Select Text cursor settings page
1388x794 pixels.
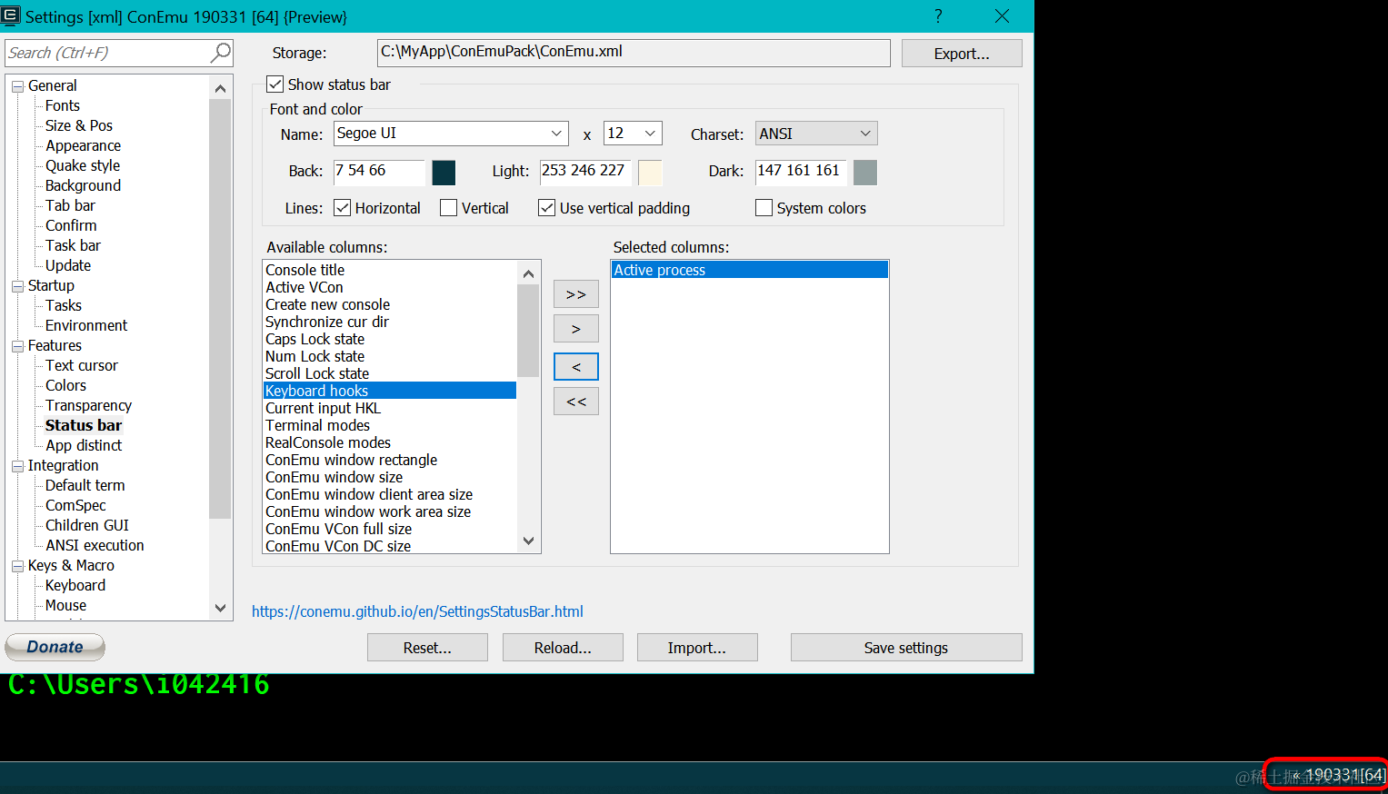click(82, 365)
